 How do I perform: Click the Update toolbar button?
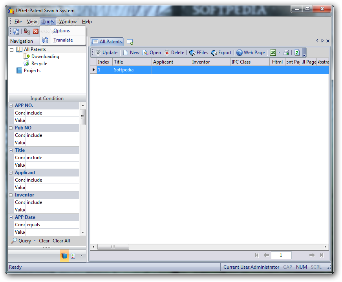[x=107, y=53]
